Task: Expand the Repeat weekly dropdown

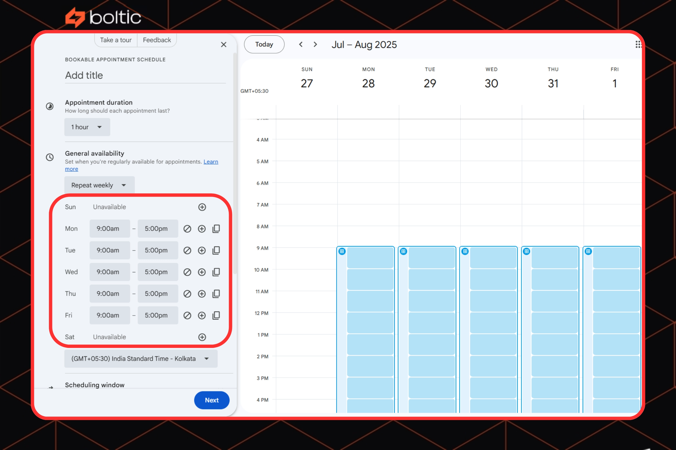Action: (99, 185)
